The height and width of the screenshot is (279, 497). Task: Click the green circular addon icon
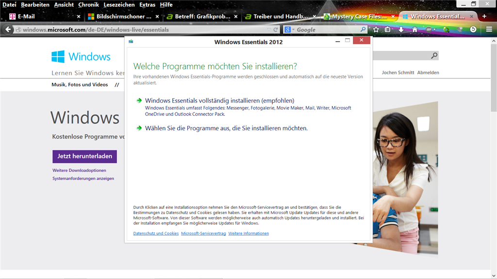447,30
